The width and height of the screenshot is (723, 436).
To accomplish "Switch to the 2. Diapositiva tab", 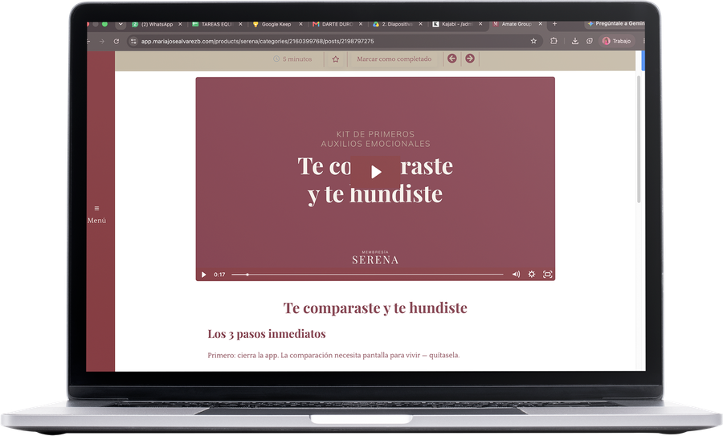I will [x=394, y=24].
